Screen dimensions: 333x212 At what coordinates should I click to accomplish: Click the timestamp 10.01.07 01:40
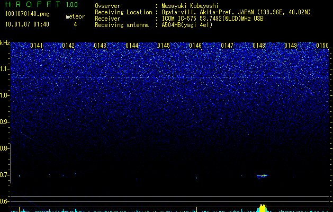click(x=27, y=24)
